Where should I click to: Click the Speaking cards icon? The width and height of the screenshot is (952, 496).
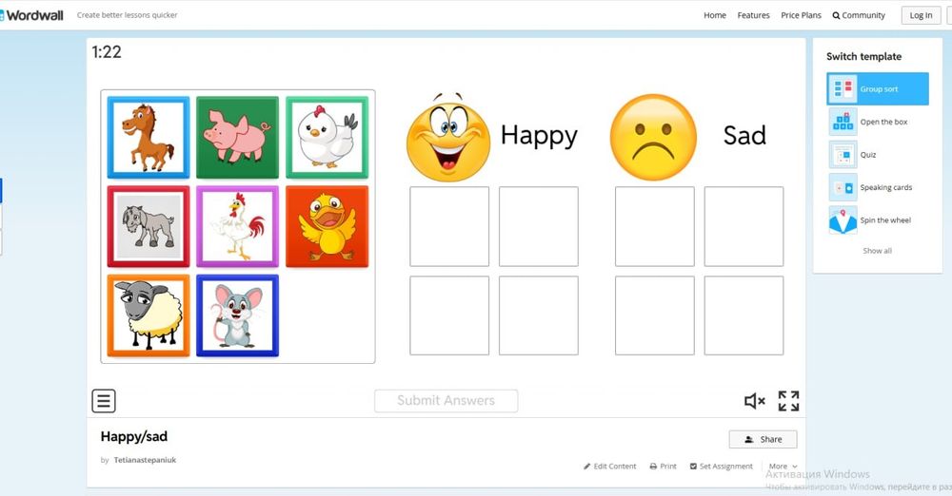click(x=843, y=187)
